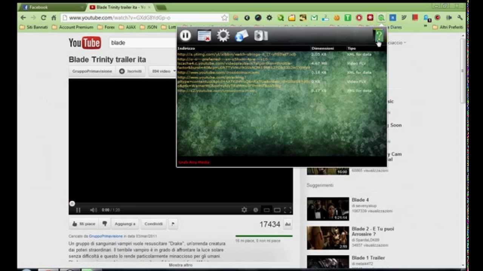Click the red book extension icon
The width and height of the screenshot is (483, 271).
point(415,18)
